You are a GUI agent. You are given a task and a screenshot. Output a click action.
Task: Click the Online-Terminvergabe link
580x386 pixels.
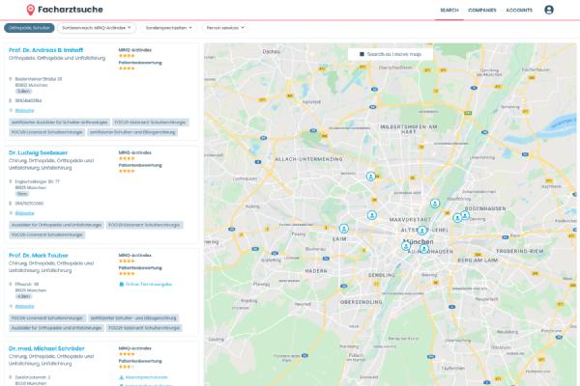pyautogui.click(x=148, y=285)
